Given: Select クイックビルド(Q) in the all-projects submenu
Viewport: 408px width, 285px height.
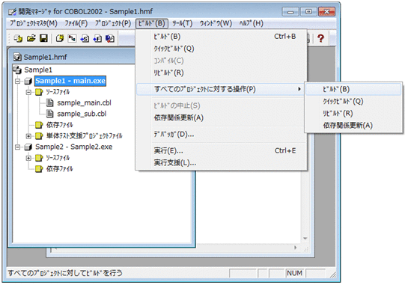Looking at the screenshot, I should (x=353, y=102).
